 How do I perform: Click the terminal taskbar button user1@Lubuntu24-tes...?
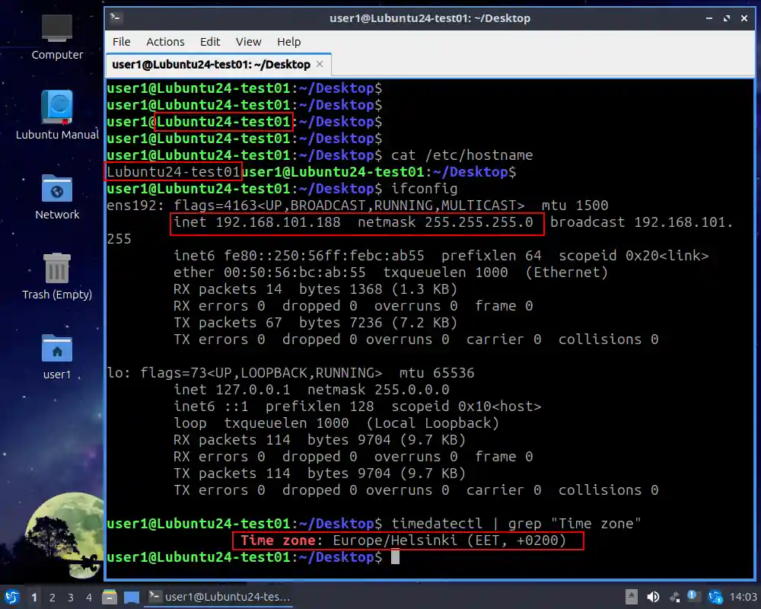pos(218,597)
